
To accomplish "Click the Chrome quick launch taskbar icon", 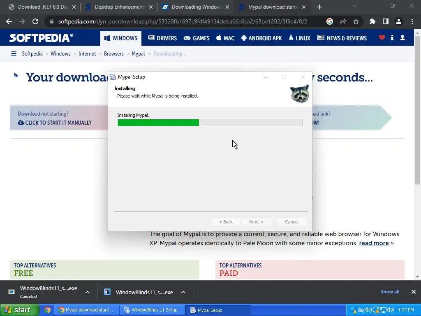I will [x=47, y=310].
